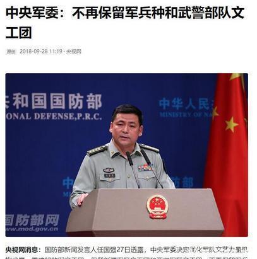The image size is (257, 259).
Task: Click the 和国国防部 white backdrop text
Action: tap(54, 103)
